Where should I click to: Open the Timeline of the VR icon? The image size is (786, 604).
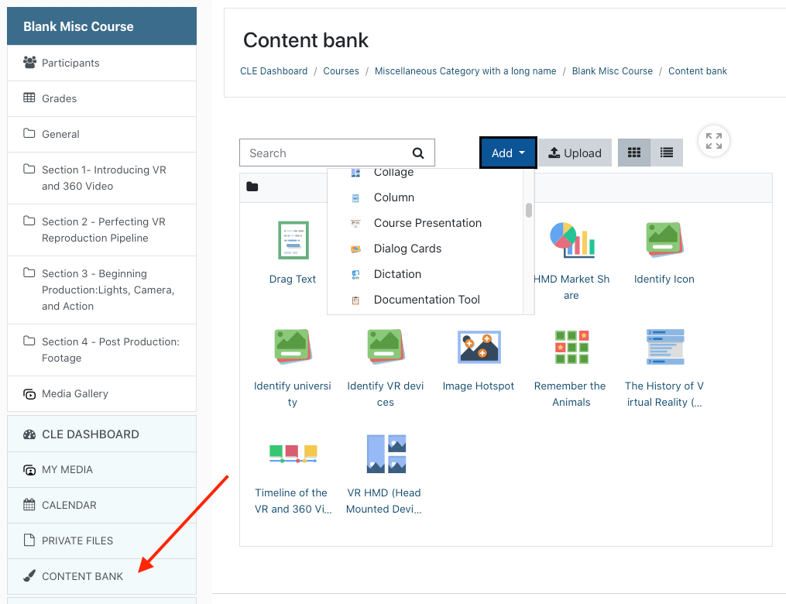click(293, 454)
